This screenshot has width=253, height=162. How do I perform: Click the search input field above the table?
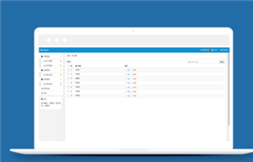click(203, 62)
